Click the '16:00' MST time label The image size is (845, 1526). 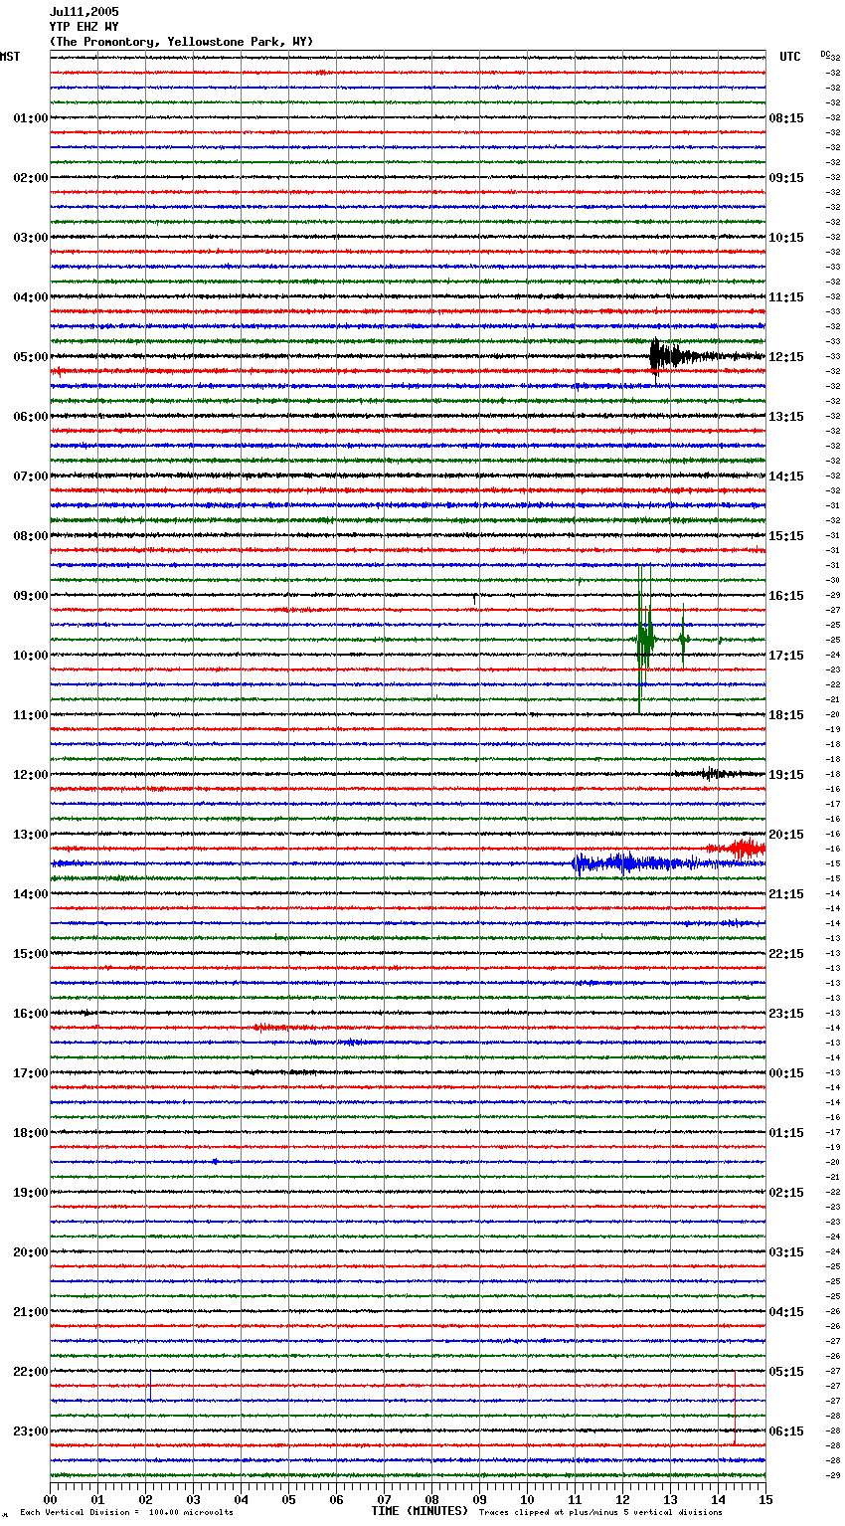31,1014
